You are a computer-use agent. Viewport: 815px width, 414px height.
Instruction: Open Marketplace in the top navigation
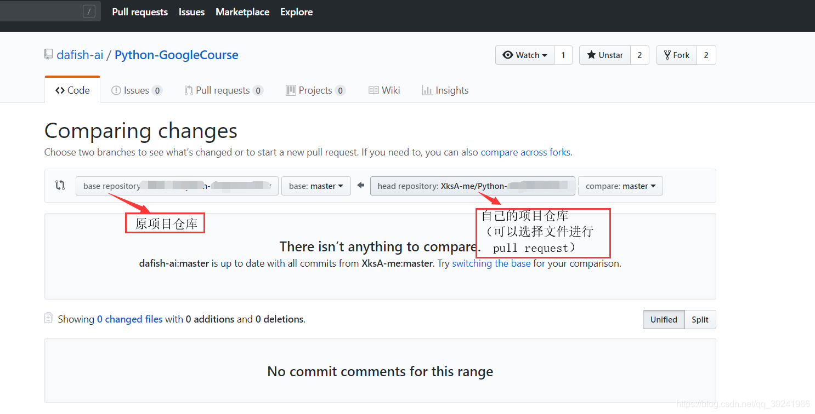(242, 12)
